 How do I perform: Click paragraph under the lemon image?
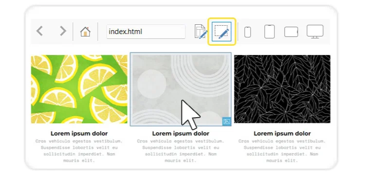tap(79, 151)
